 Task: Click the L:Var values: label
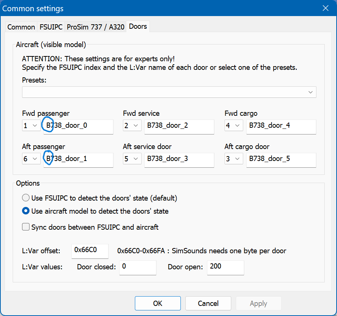pos(42,267)
